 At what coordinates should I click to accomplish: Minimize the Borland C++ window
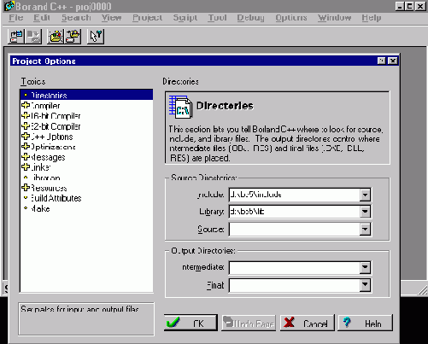(x=400, y=6)
